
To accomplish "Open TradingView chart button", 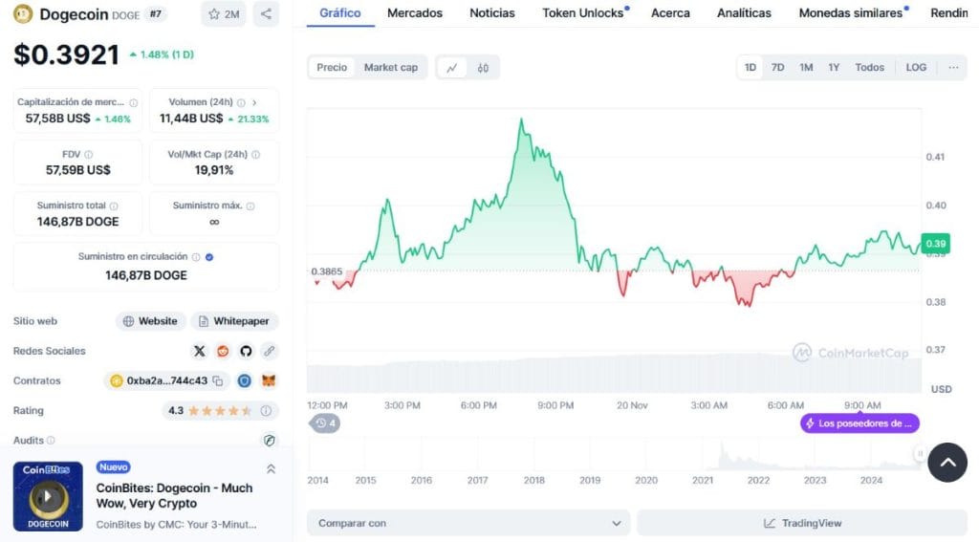I will pos(802,523).
